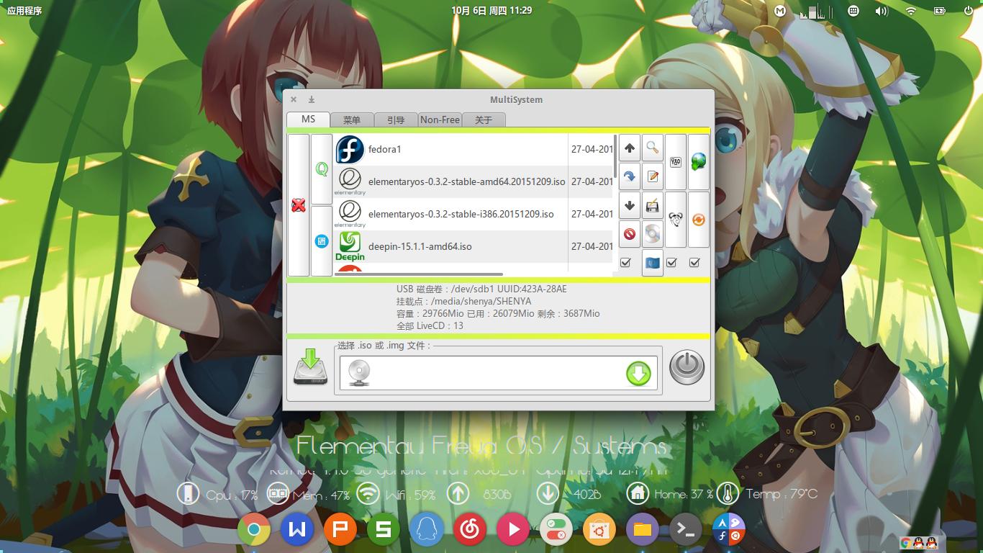Click the CD disc icon
The image size is (983, 553).
(651, 234)
